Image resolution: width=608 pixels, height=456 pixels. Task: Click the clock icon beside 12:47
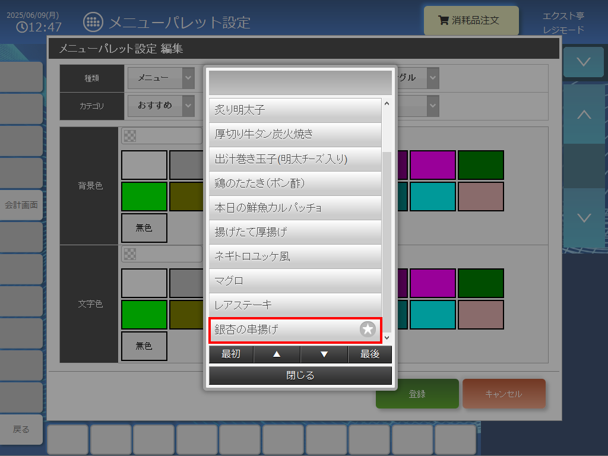[22, 27]
